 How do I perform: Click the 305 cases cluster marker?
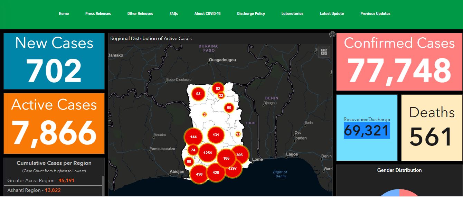click(x=239, y=155)
